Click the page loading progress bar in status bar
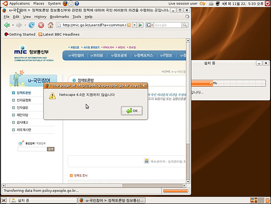 [175, 191]
